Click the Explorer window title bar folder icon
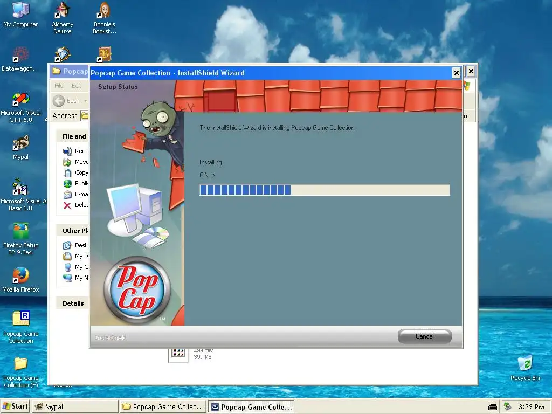Image resolution: width=552 pixels, height=414 pixels. (56, 71)
